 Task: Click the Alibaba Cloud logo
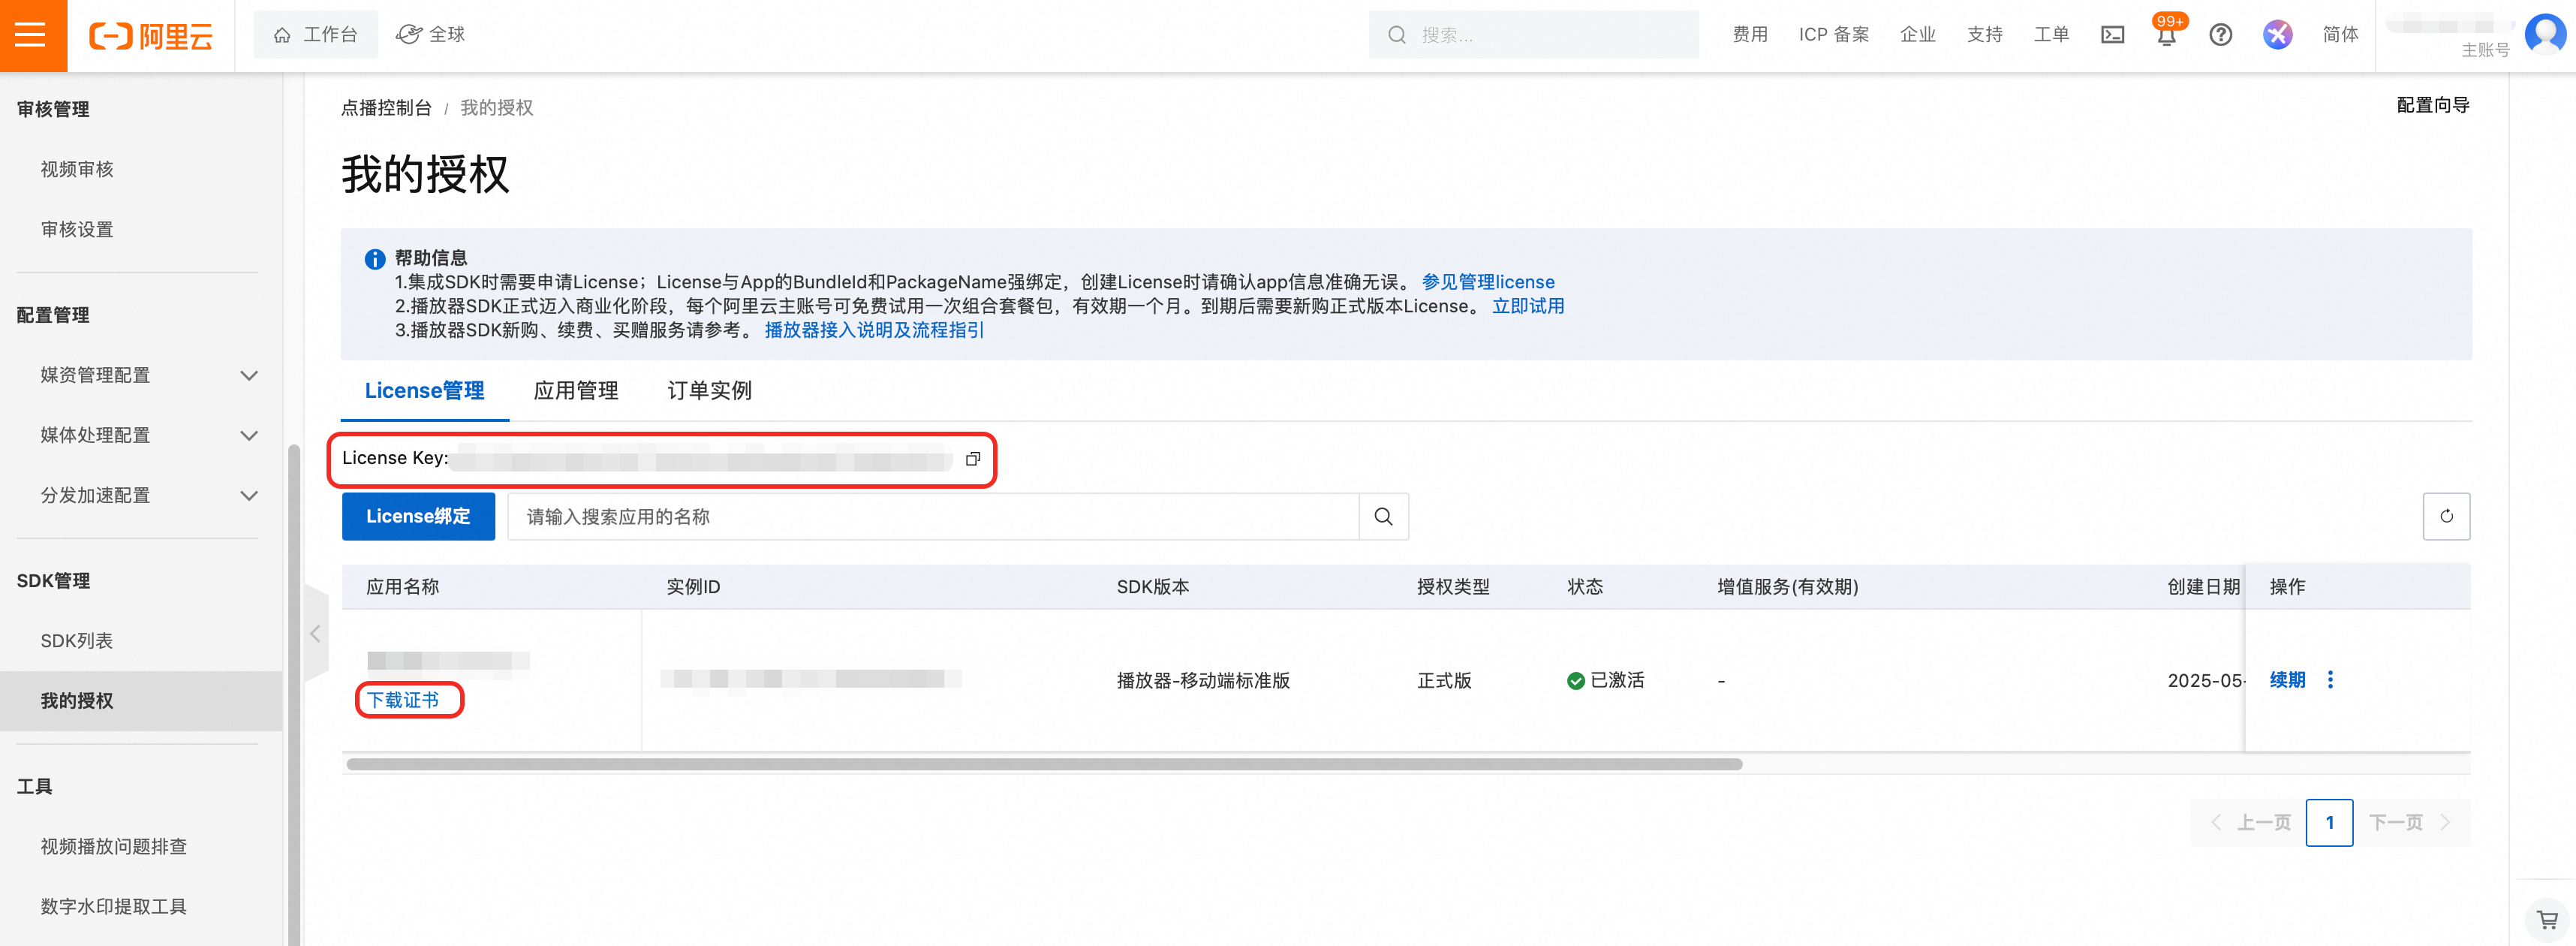click(151, 36)
